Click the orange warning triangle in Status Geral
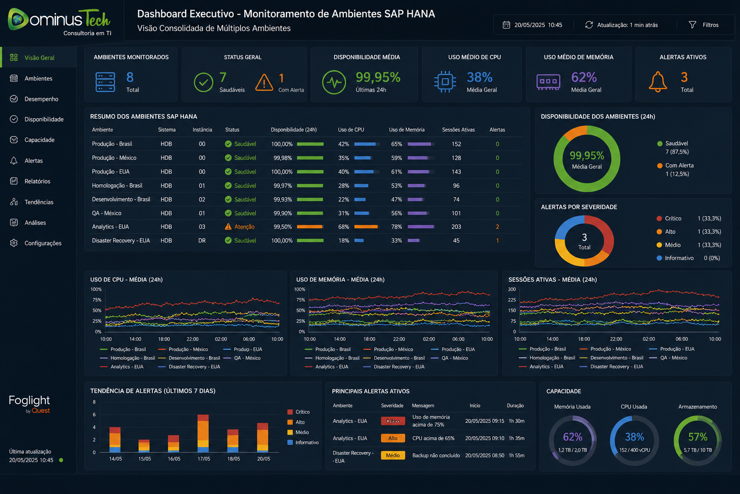This screenshot has width=740, height=494. tap(264, 82)
